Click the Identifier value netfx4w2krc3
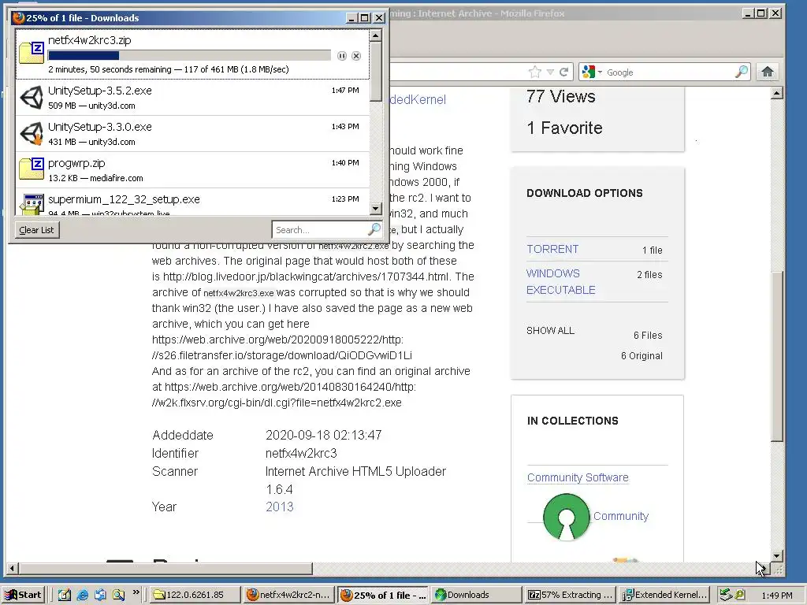Viewport: 807px width, 605px height. click(301, 453)
